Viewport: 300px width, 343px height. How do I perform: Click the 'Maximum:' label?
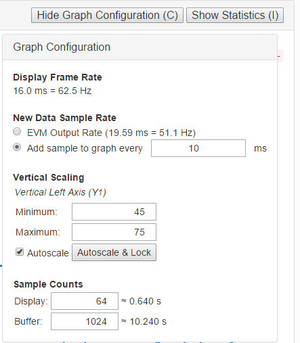pos(38,232)
